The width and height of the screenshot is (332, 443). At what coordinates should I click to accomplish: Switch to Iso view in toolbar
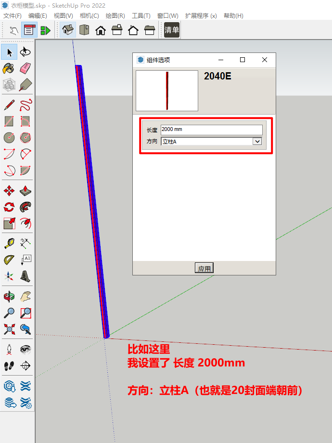68,30
